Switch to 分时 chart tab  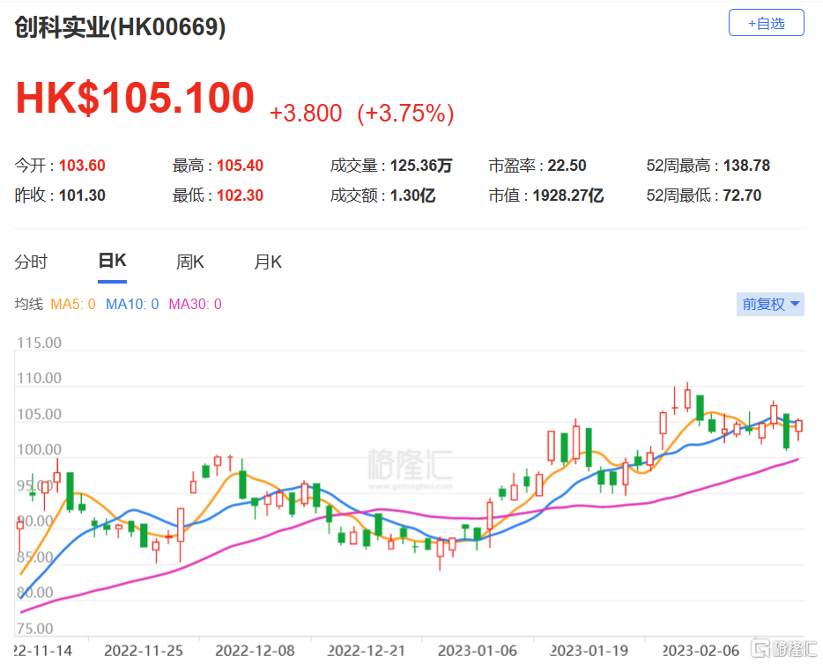point(31,262)
